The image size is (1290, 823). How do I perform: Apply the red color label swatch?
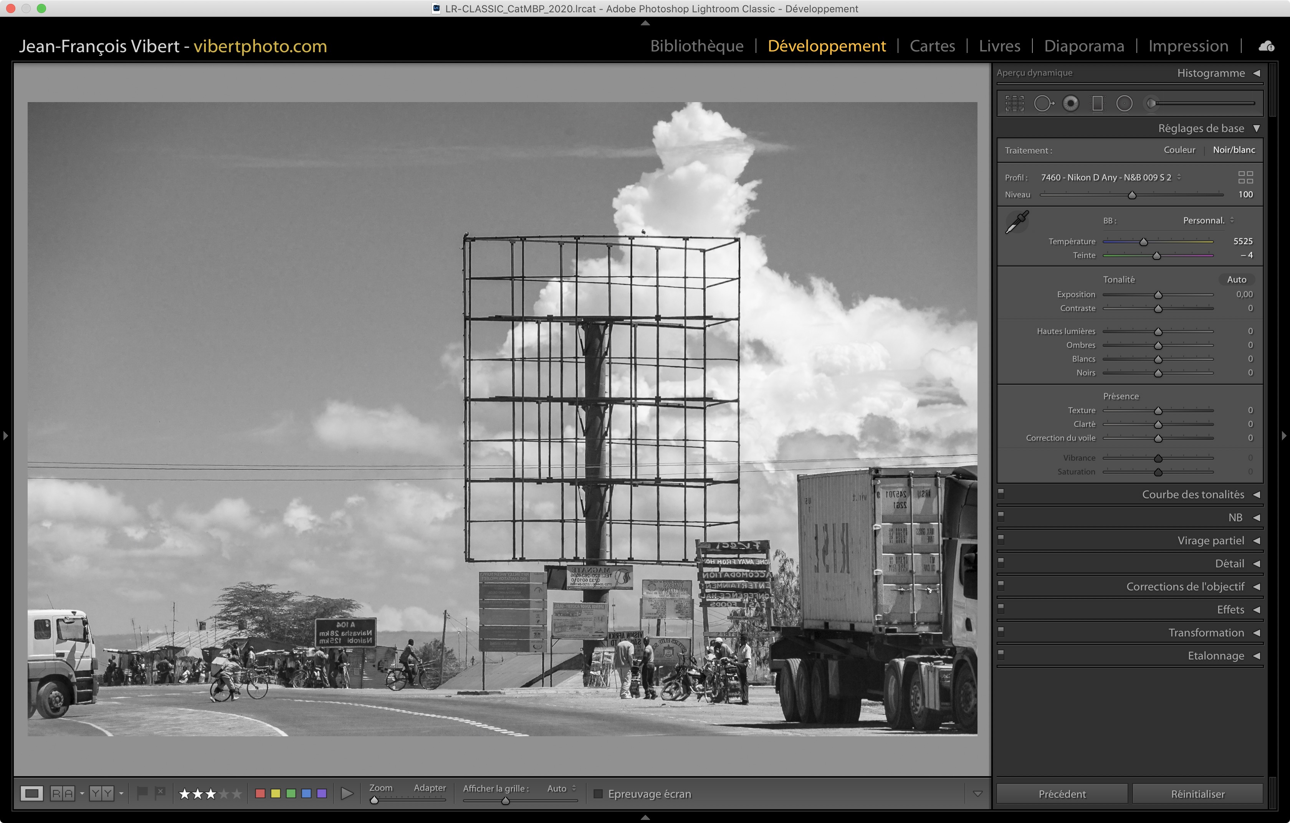coord(260,793)
